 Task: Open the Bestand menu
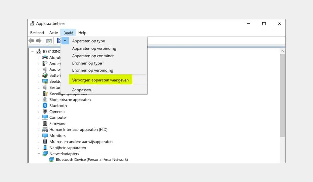[x=37, y=33]
